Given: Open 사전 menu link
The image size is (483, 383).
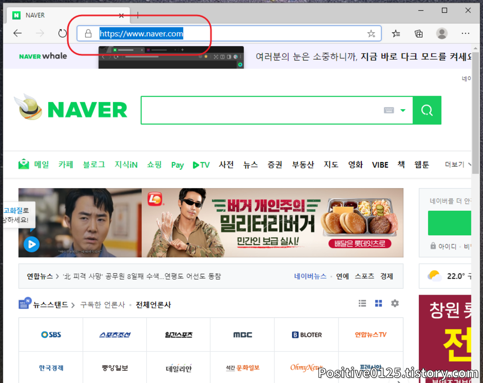Looking at the screenshot, I should coord(226,164).
